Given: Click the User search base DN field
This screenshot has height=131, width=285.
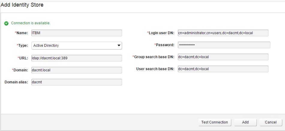Looking at the screenshot, I should click(223, 69).
